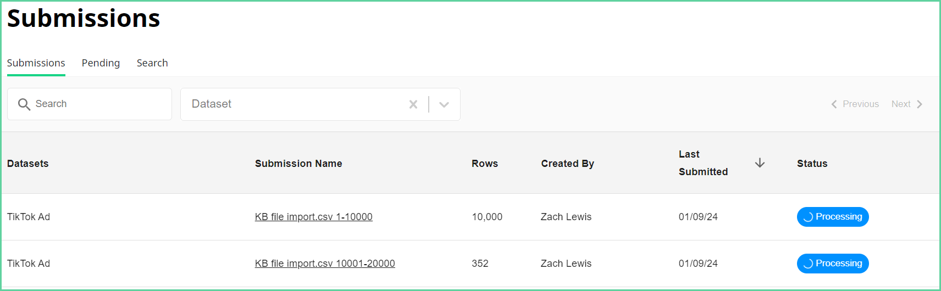Open KB file import.csv 1-10000 submission
This screenshot has width=941, height=291.
313,217
